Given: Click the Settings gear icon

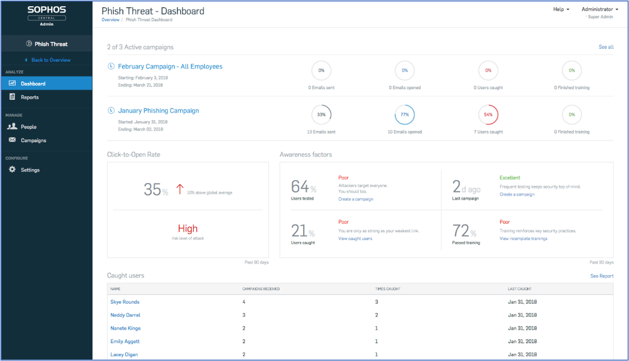Looking at the screenshot, I should coord(13,169).
